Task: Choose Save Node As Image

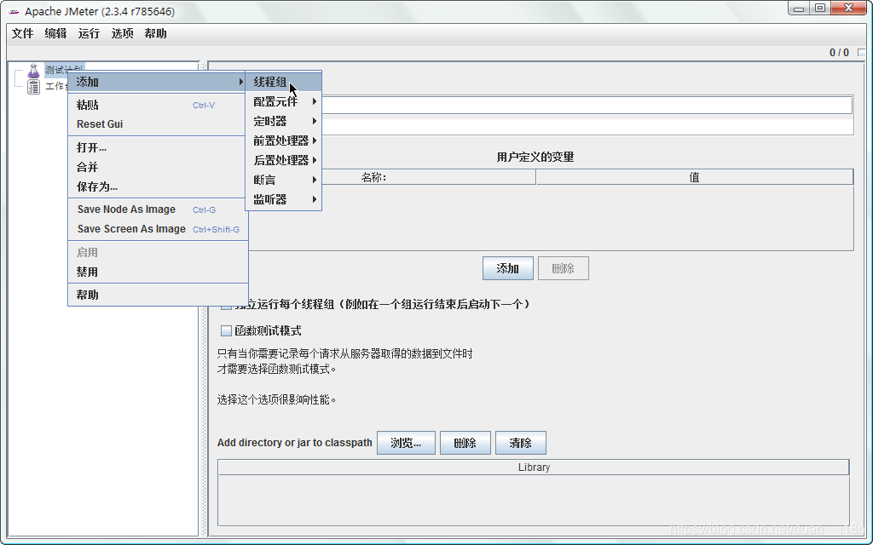Action: click(x=158, y=209)
